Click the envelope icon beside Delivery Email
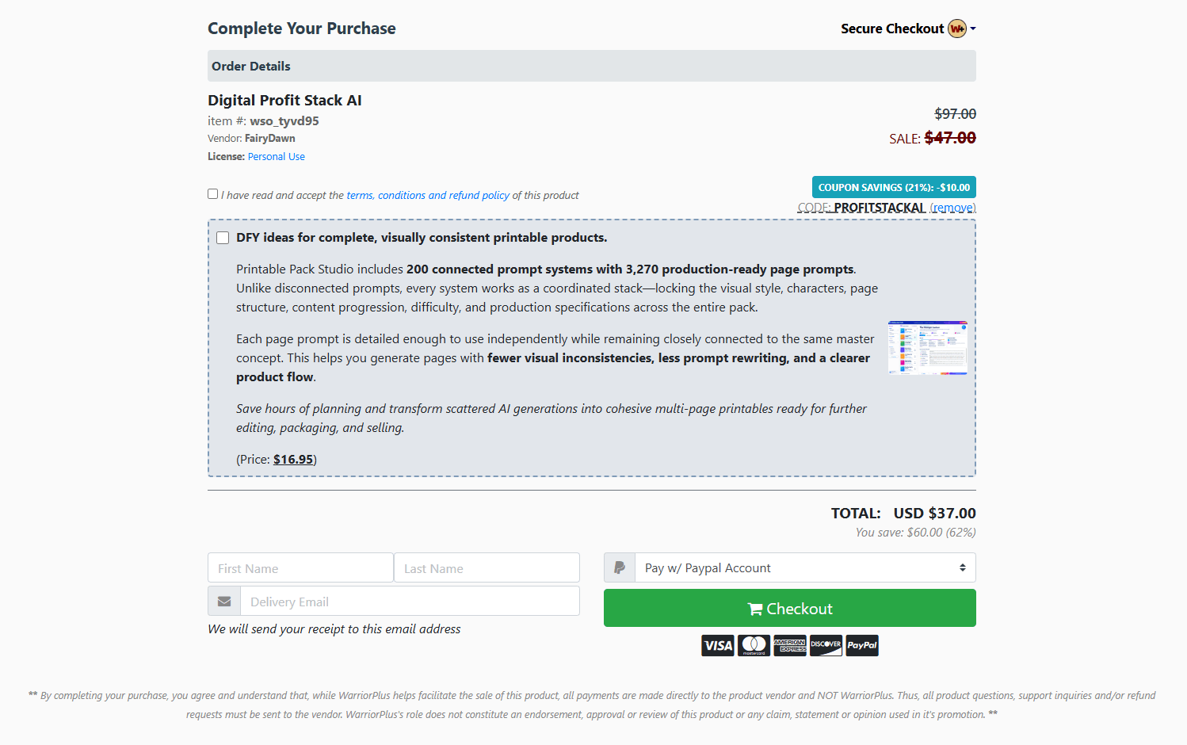The width and height of the screenshot is (1187, 745). click(x=224, y=602)
